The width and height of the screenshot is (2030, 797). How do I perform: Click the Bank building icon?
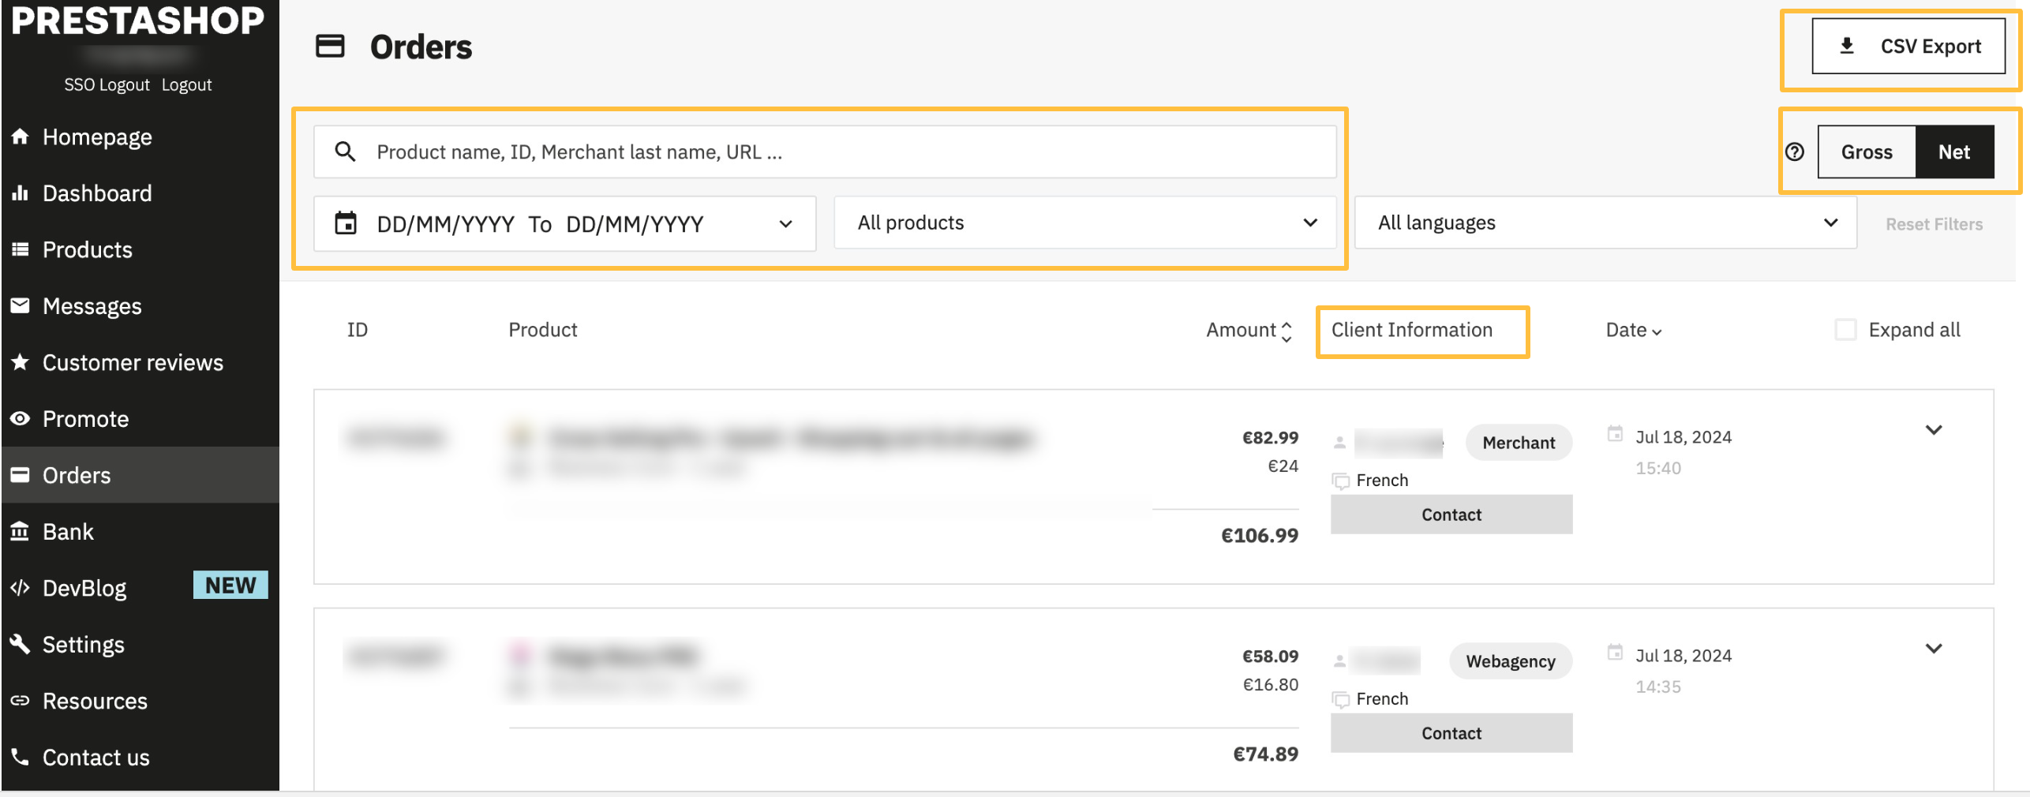pos(20,531)
